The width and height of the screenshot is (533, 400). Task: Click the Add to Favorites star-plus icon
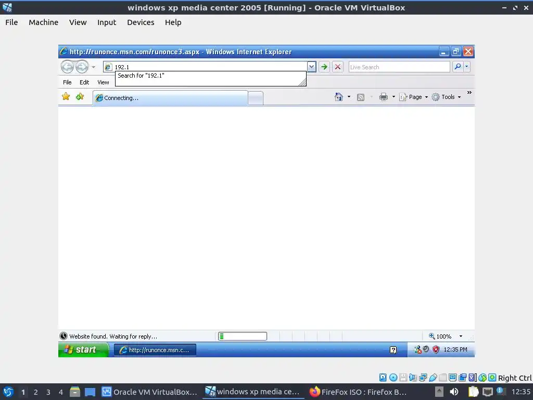coord(80,97)
